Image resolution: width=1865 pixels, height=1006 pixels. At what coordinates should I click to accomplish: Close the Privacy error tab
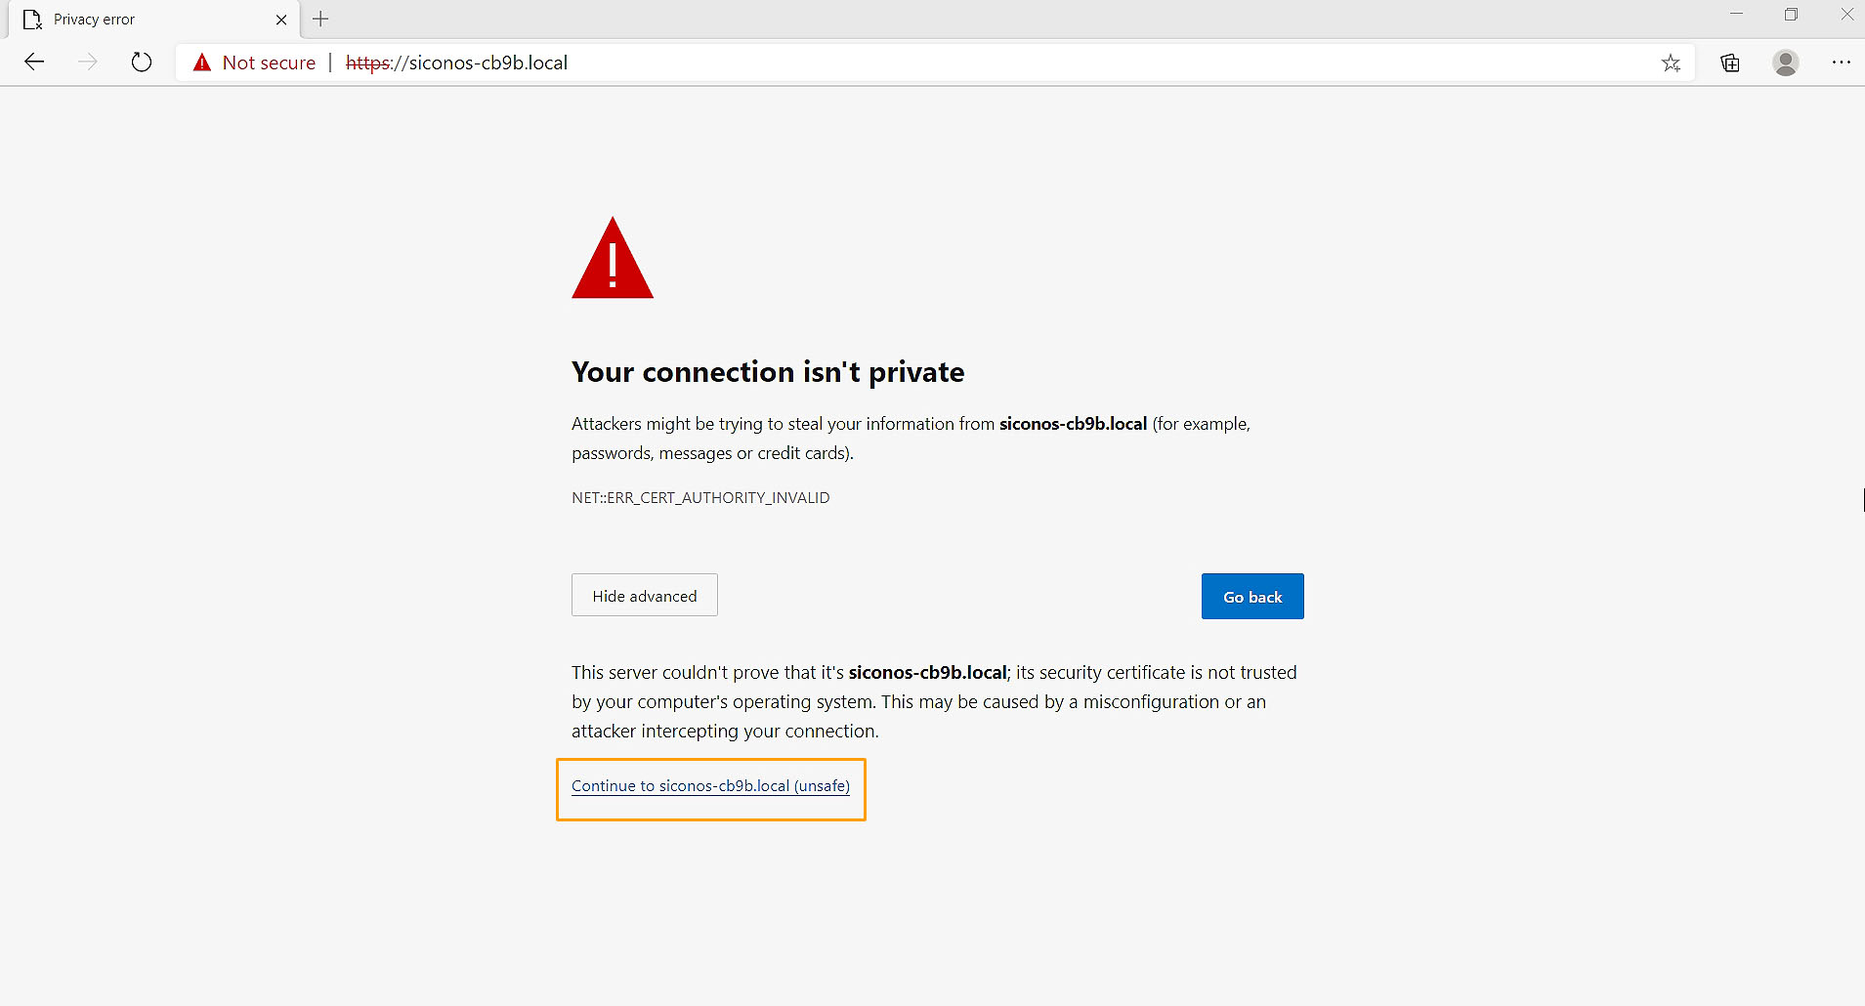(281, 20)
